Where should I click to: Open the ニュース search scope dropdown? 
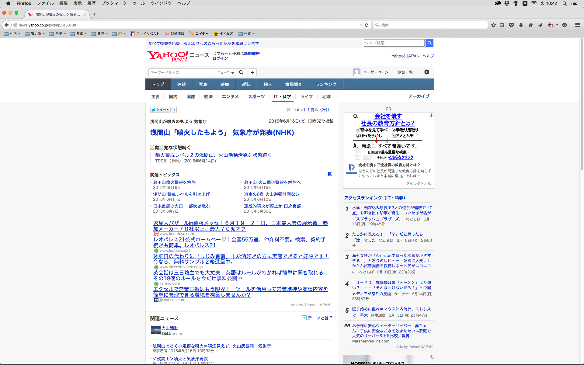tap(226, 72)
